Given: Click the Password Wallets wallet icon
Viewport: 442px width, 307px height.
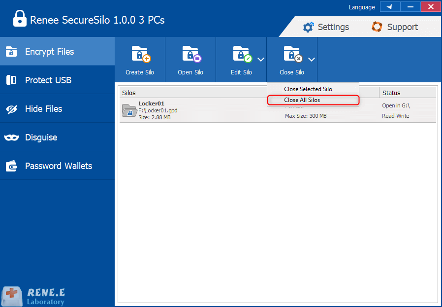Looking at the screenshot, I should click(x=11, y=166).
